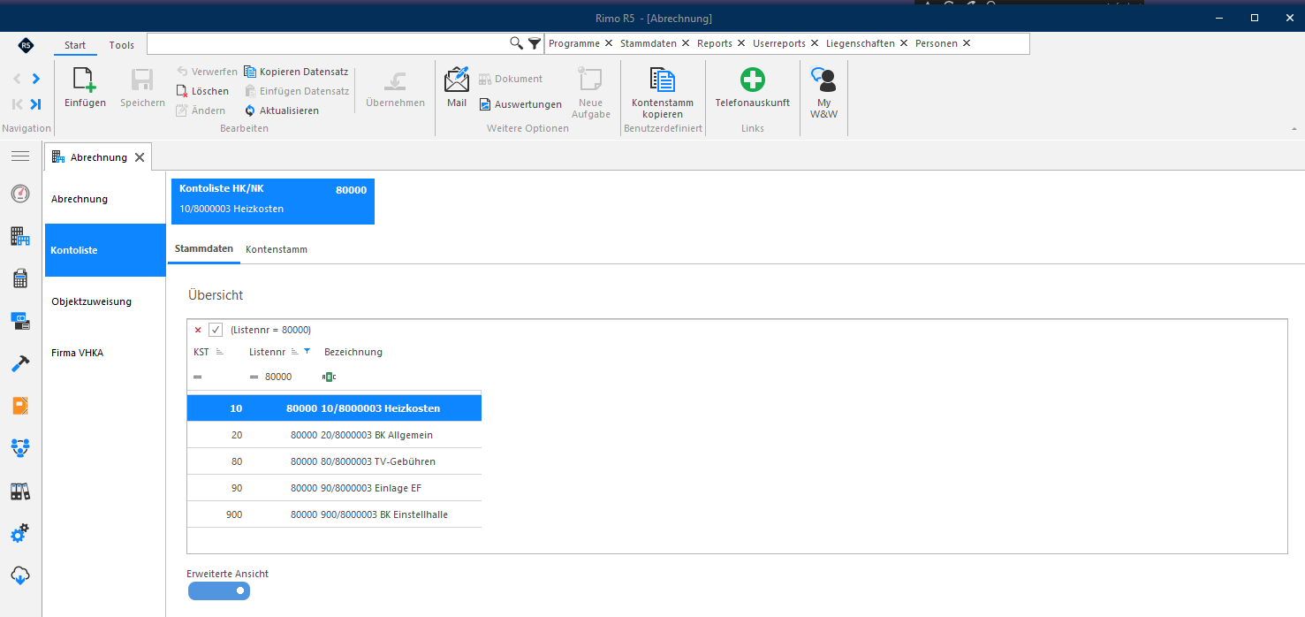Open the Tools ribbon tab
The image size is (1305, 617).
coord(122,45)
